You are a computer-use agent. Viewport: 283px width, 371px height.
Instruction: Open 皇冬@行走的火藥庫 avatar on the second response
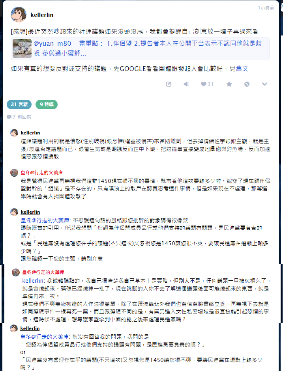pyautogui.click(x=14, y=172)
